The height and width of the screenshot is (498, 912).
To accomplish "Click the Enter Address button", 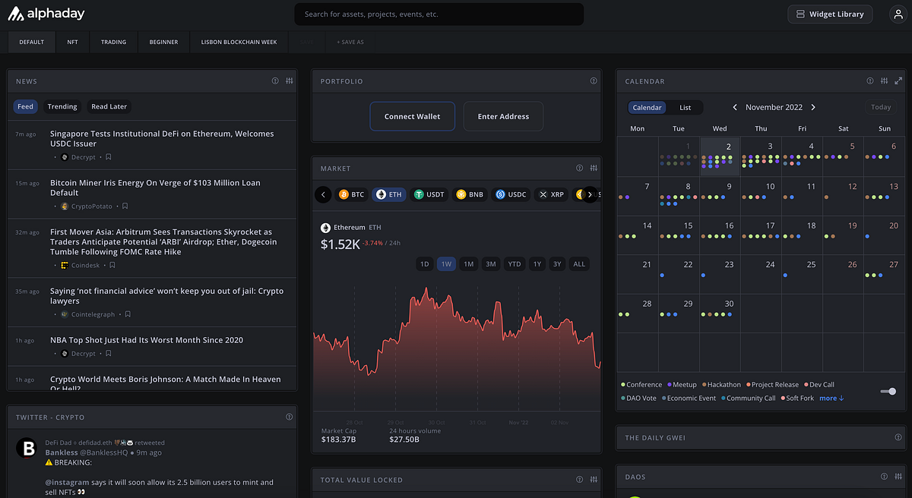I will [x=503, y=116].
